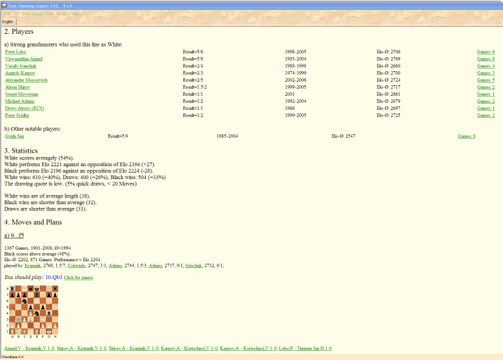Image resolution: width=503 pixels, height=360 pixels.
Task: Open the Colorado link in played by line
Action: pos(77,266)
